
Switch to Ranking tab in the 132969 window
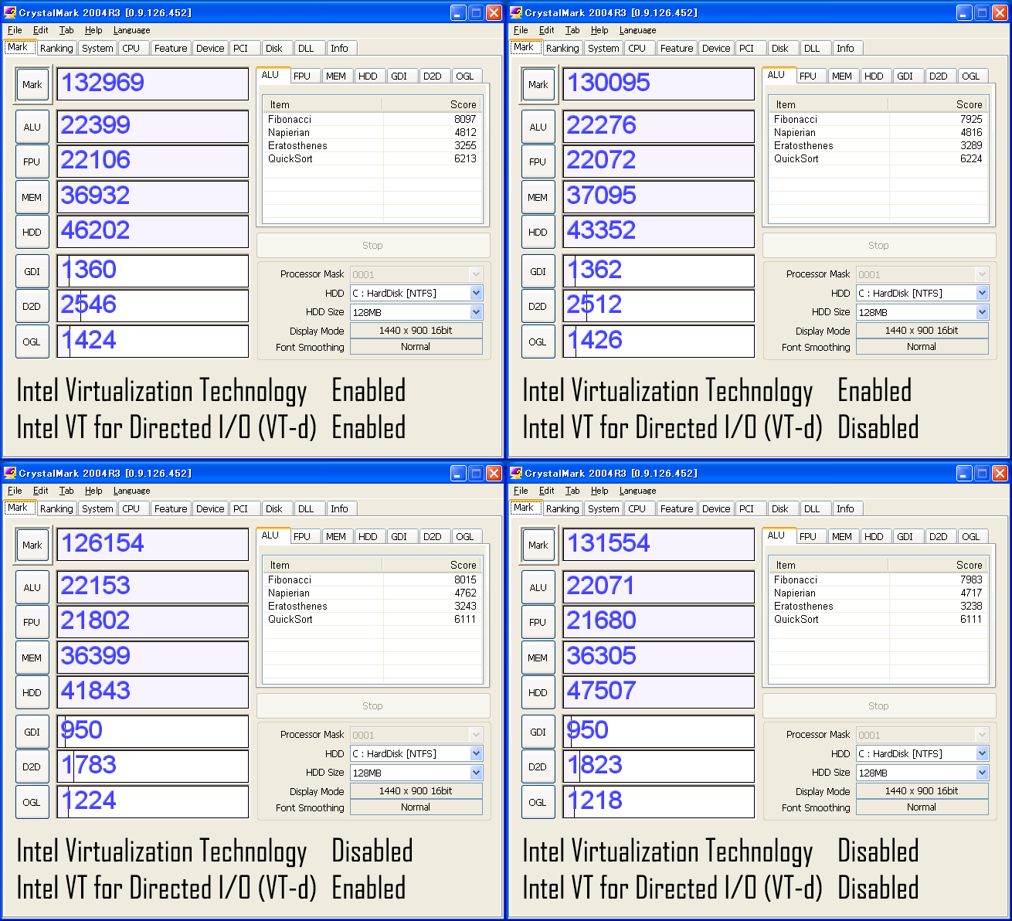(56, 48)
